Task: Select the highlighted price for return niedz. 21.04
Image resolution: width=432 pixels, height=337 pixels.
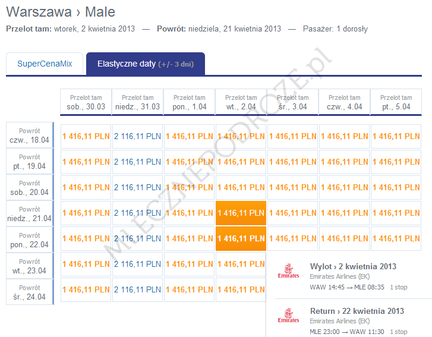Action: (x=241, y=213)
